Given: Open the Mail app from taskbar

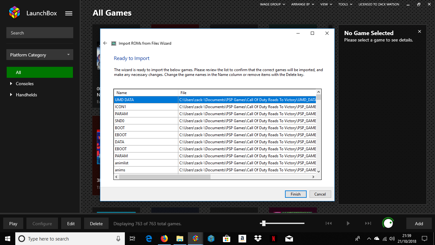Looking at the screenshot, I should [289, 239].
